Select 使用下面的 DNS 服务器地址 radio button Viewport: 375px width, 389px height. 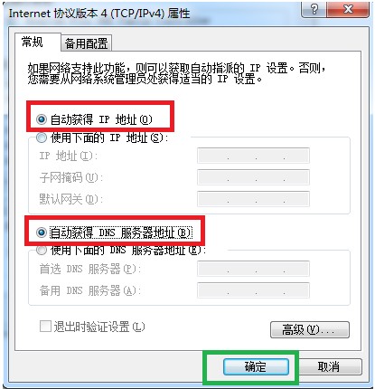[x=42, y=251]
